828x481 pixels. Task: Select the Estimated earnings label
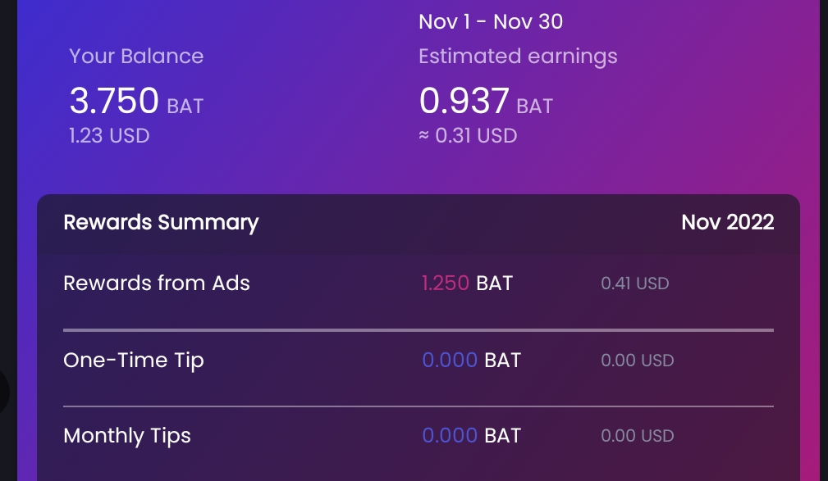click(x=518, y=57)
